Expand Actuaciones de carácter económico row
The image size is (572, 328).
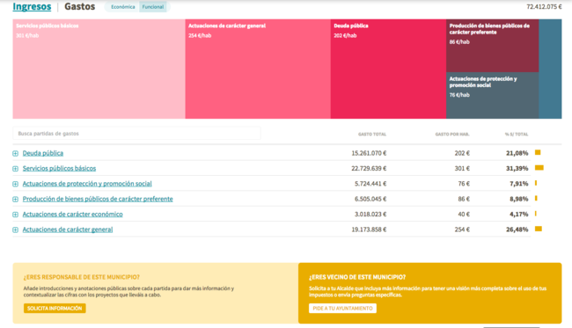[x=15, y=215]
